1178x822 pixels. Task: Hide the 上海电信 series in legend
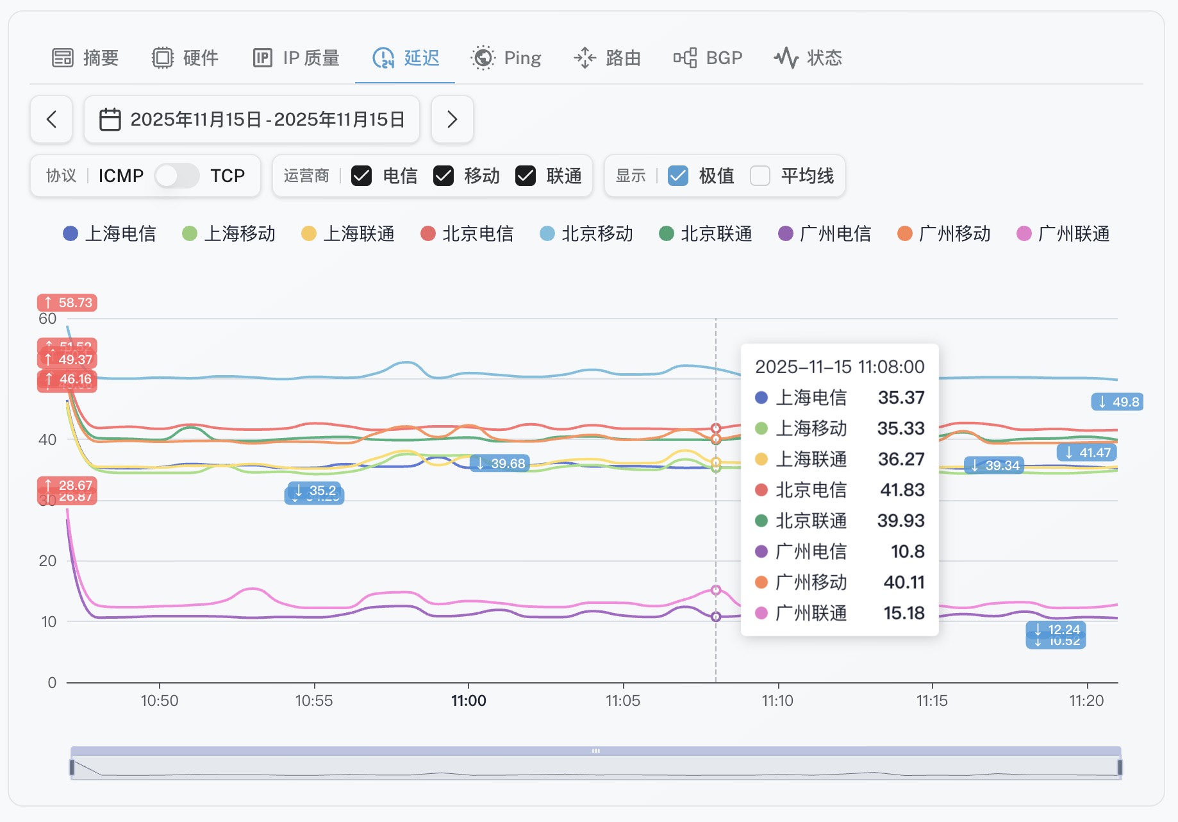click(110, 233)
